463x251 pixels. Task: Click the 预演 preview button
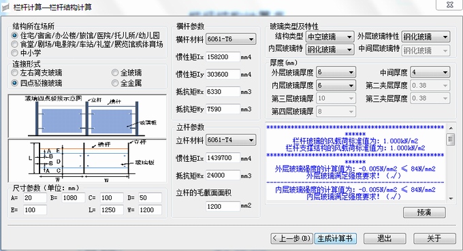coord(424,212)
